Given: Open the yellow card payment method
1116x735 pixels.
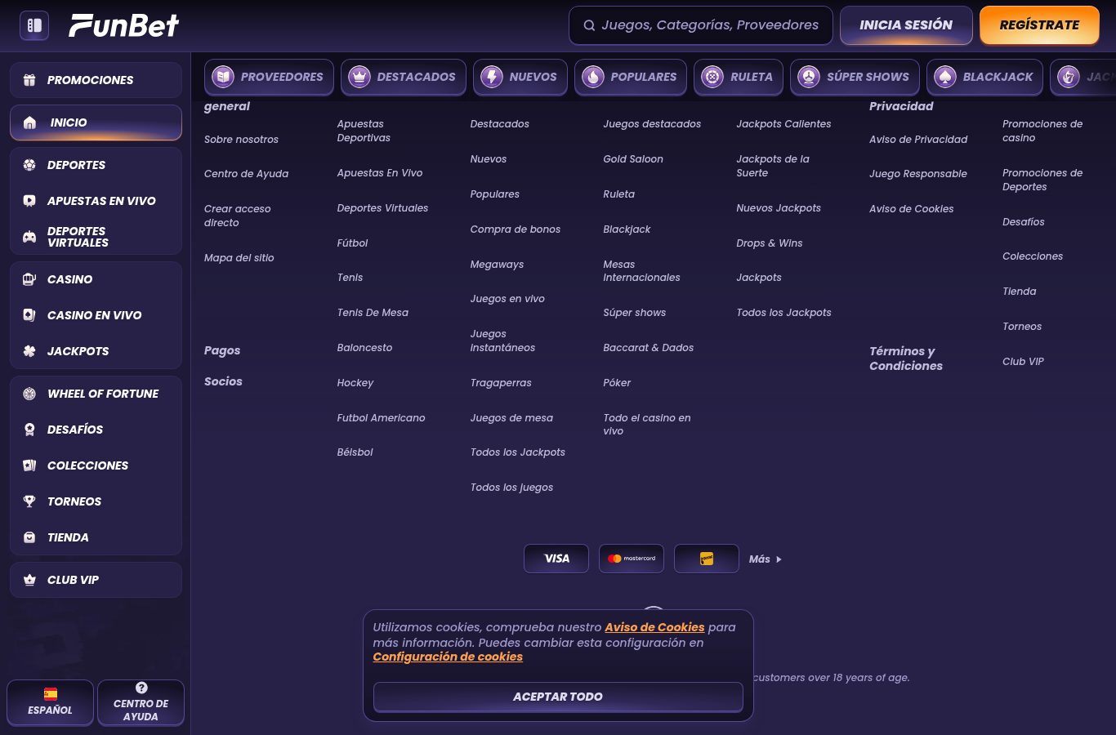Looking at the screenshot, I should coord(707,559).
